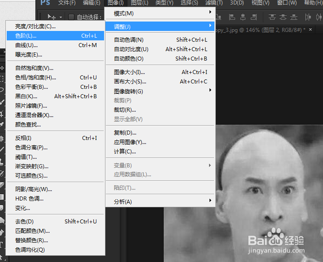Image resolution: width=323 pixels, height=262 pixels.
Task: Choose 替换颜色(R)... command
Action: 56,240
